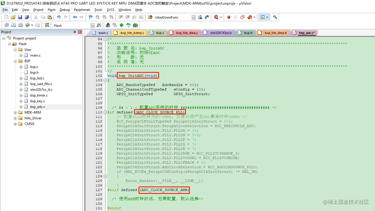Build target files with the Build icon
The height and width of the screenshot is (211, 375).
click(x=13, y=25)
